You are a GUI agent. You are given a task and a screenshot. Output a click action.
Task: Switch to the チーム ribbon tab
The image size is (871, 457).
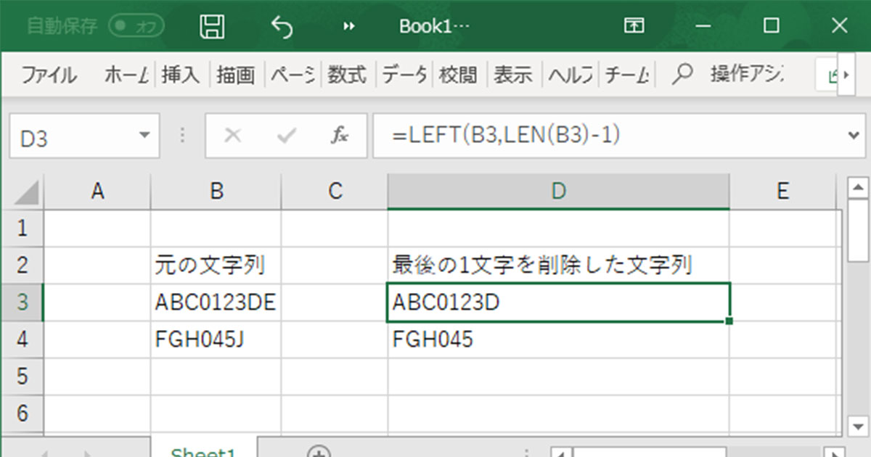[x=627, y=74]
